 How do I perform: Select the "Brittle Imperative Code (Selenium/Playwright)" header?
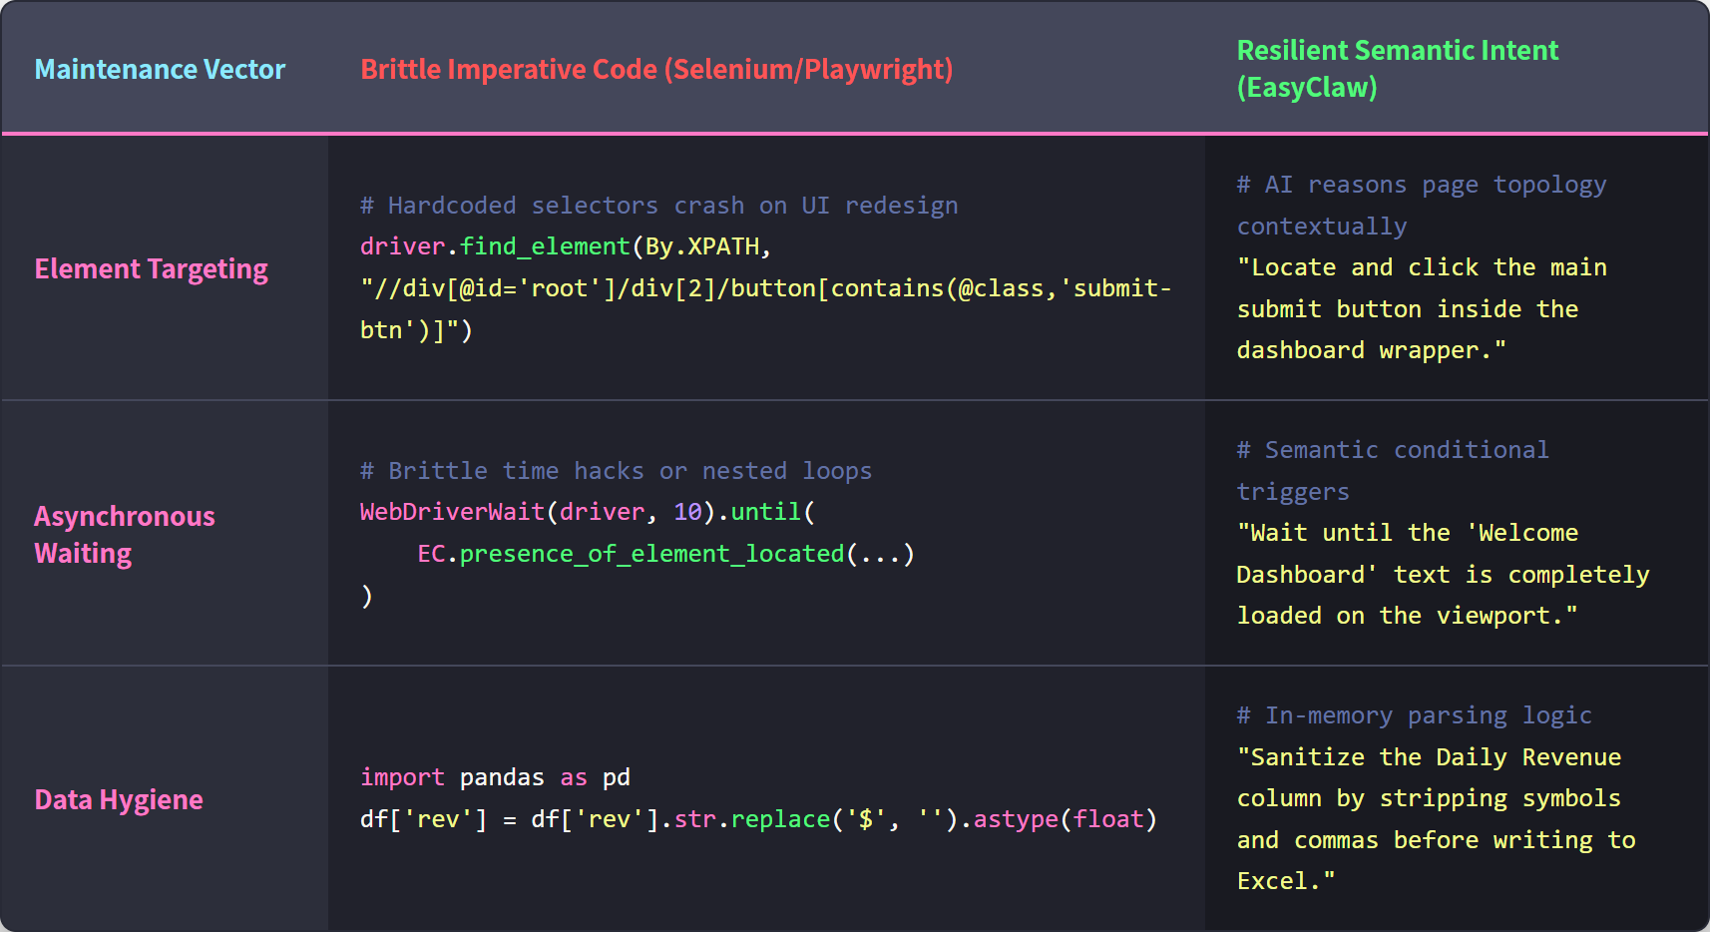tap(656, 69)
